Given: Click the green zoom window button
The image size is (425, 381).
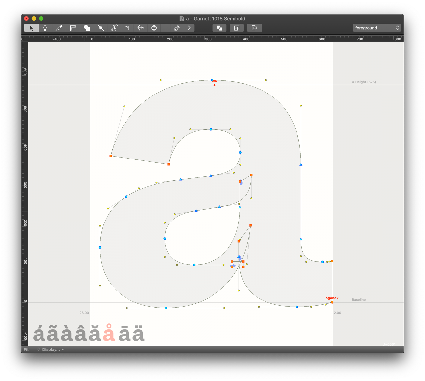Looking at the screenshot, I should 41,19.
